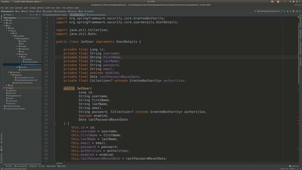Click the Build Project hammer icon
This screenshot has height=170, width=302.
click(x=255, y=11)
